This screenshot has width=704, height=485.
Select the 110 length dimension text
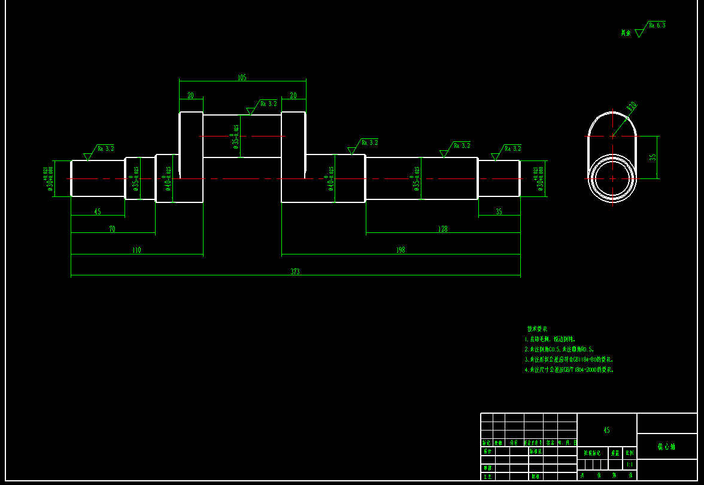pyautogui.click(x=136, y=250)
